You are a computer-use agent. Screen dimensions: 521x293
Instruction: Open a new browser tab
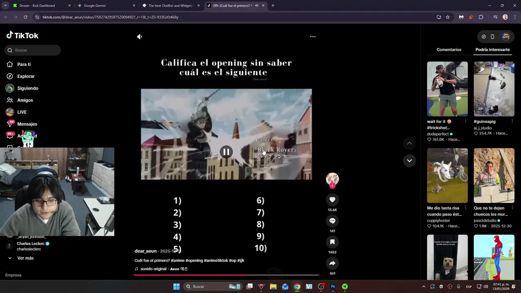coord(273,6)
